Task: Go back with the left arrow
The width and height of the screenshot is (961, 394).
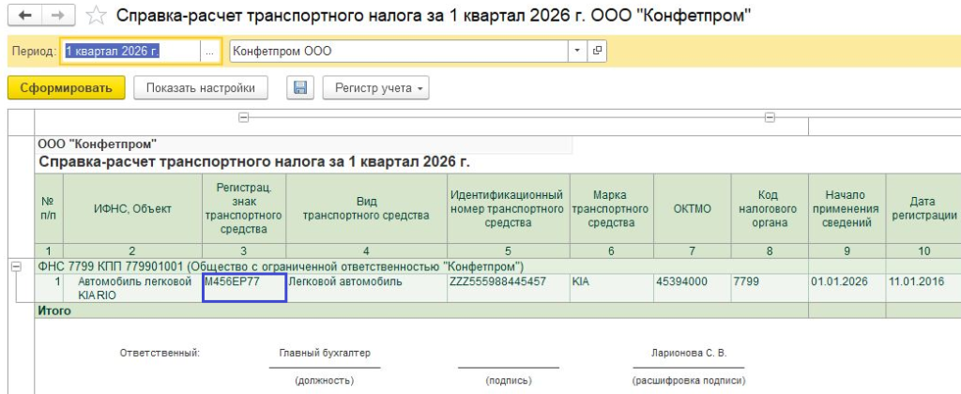Action: (x=25, y=16)
